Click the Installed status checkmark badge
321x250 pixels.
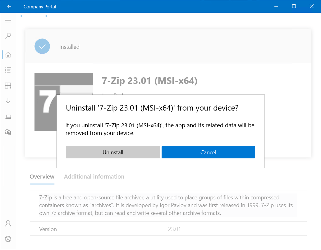(x=42, y=46)
